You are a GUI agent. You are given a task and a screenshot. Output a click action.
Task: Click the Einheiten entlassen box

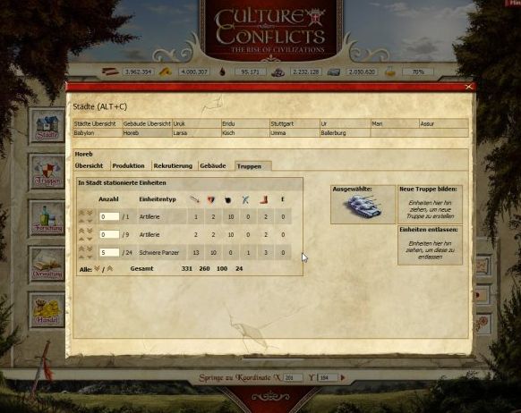click(x=430, y=245)
